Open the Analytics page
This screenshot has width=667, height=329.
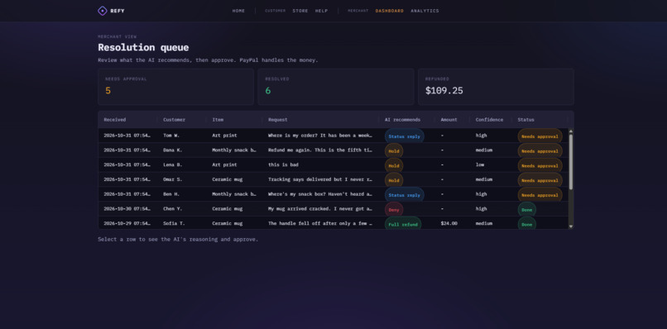click(425, 11)
